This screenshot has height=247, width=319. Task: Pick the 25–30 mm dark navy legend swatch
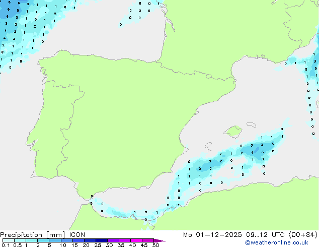pos(102,240)
